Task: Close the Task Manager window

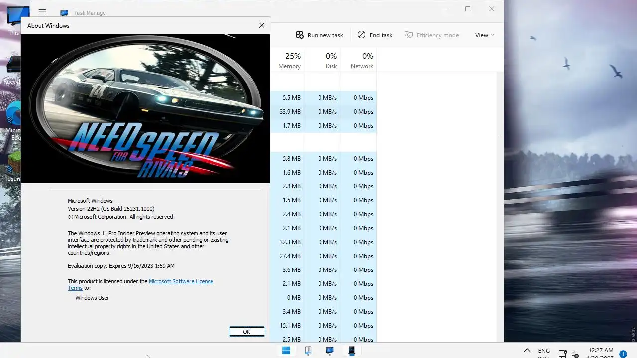Action: tap(492, 9)
